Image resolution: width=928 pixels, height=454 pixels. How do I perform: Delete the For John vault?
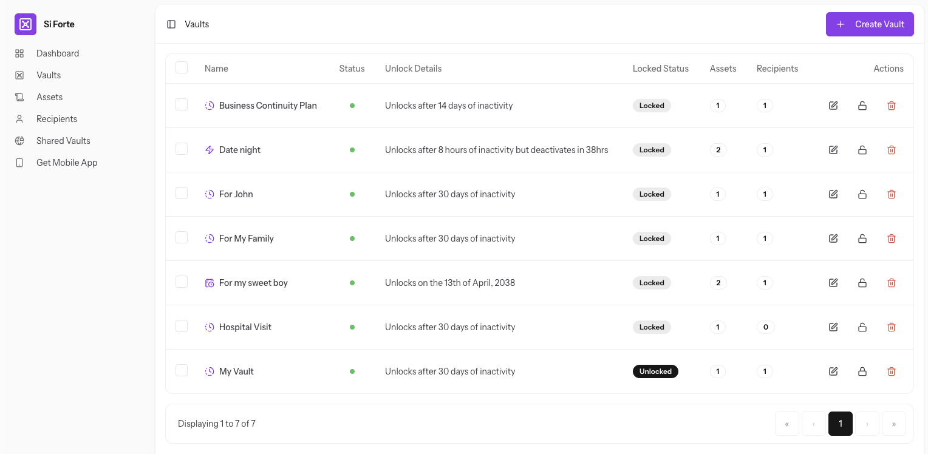point(892,194)
